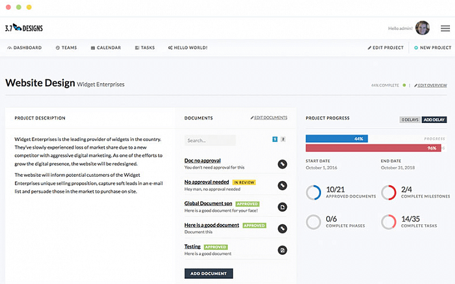Go to documents page 2

click(x=283, y=139)
